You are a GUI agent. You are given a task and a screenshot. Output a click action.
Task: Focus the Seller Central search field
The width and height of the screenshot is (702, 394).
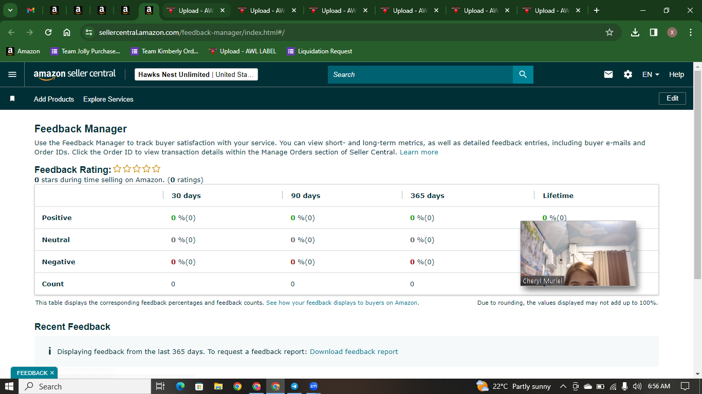(420, 74)
